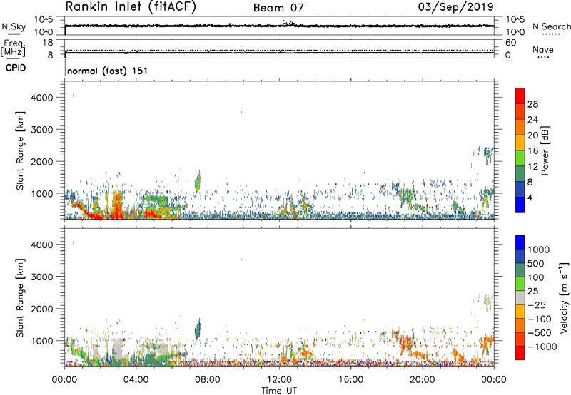Click the "Power [dB]" color bar title
Screen dimensions: 571x395
pos(545,150)
